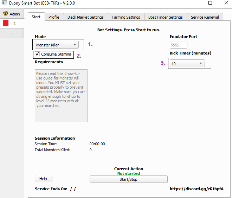Click the Help button
Screen dimensions: 232x198
[44, 179]
